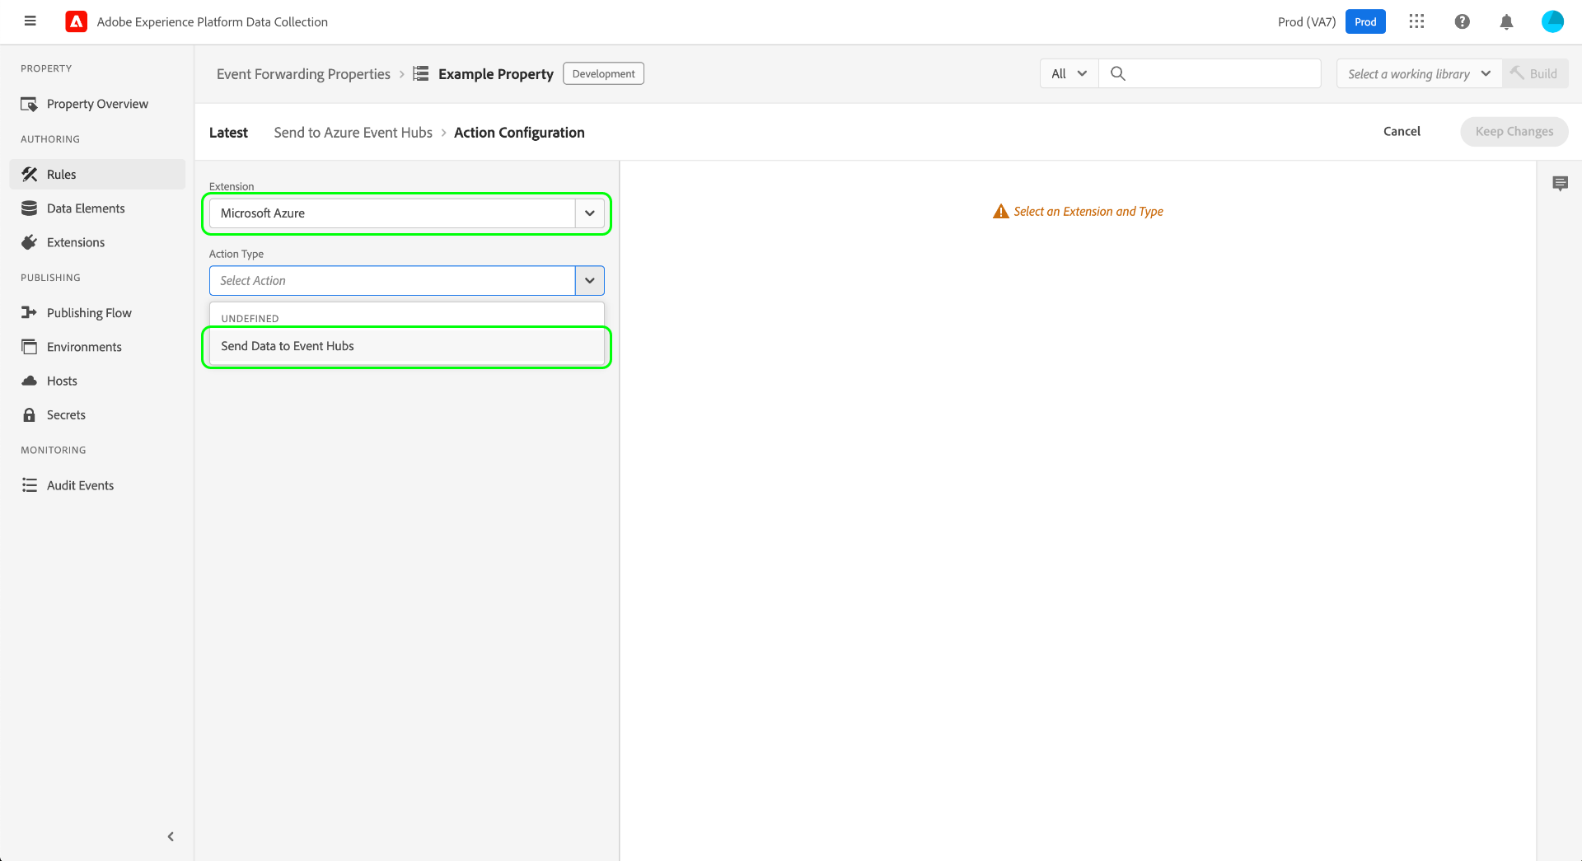
Task: Click the Secrets lock icon
Action: (x=30, y=414)
